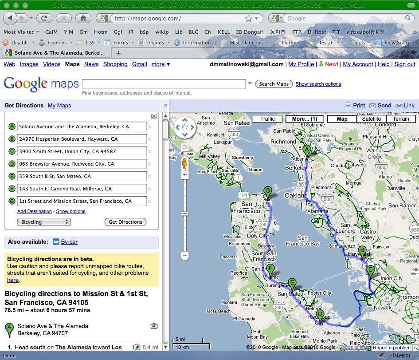Select the Map view button
This screenshot has width=419, height=360.
pos(342,119)
